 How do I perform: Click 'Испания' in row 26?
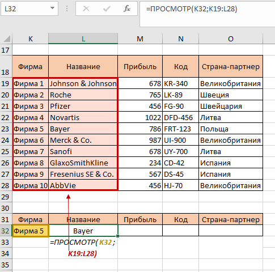pos(231,163)
